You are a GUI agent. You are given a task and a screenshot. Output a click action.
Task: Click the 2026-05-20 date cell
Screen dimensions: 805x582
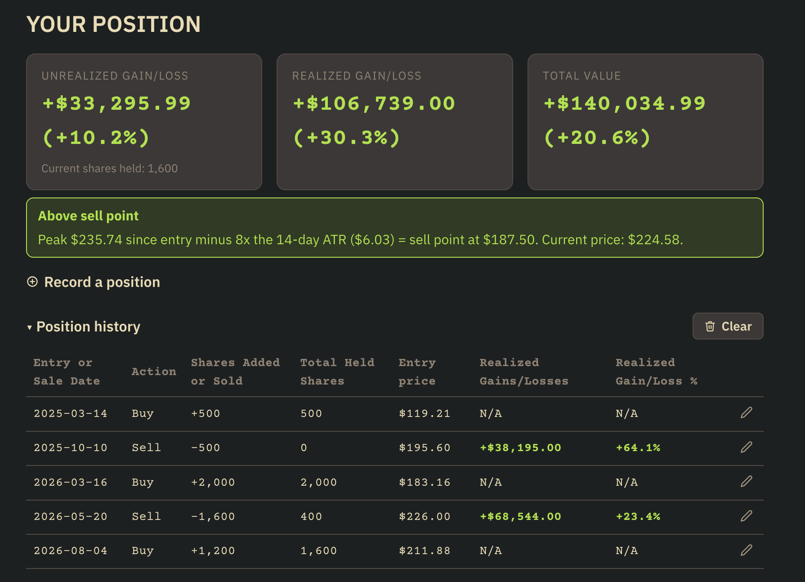(71, 517)
